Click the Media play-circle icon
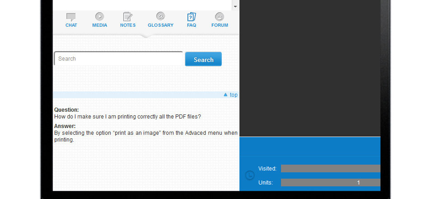 pos(99,17)
